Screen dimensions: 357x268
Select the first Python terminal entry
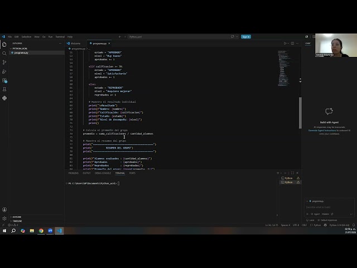(290, 178)
